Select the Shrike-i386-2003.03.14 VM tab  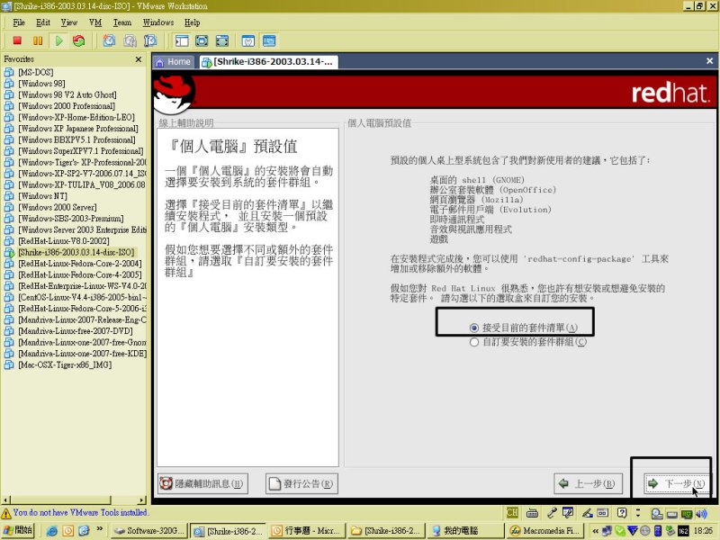[268, 61]
